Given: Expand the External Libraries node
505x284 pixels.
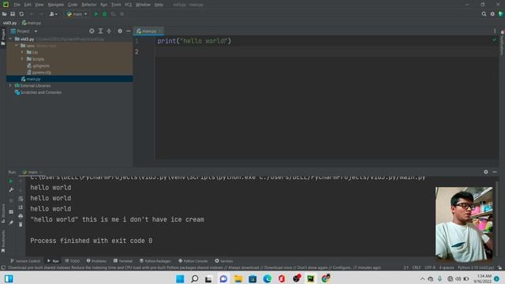Looking at the screenshot, I should (x=10, y=86).
